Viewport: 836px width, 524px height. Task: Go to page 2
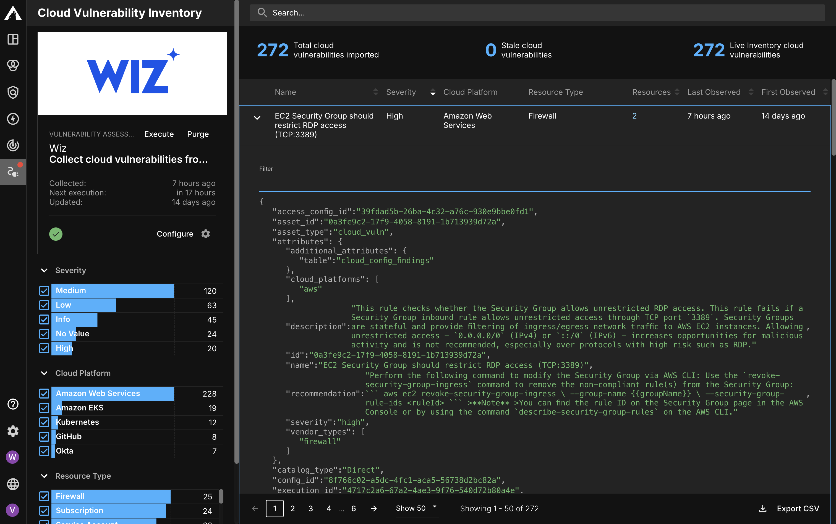point(292,509)
